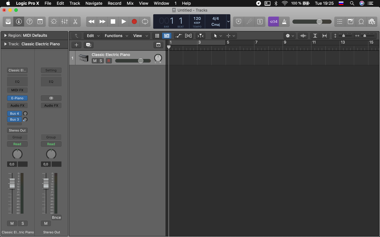380x237 pixels.
Task: Toggle the Replace mode button
Action: (x=239, y=21)
